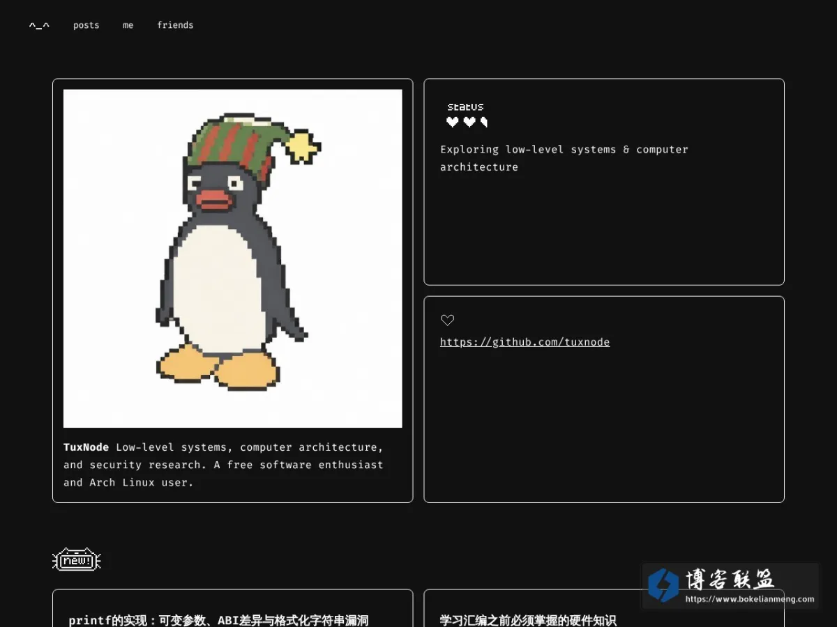
Task: Go to the me page
Action: pos(128,25)
